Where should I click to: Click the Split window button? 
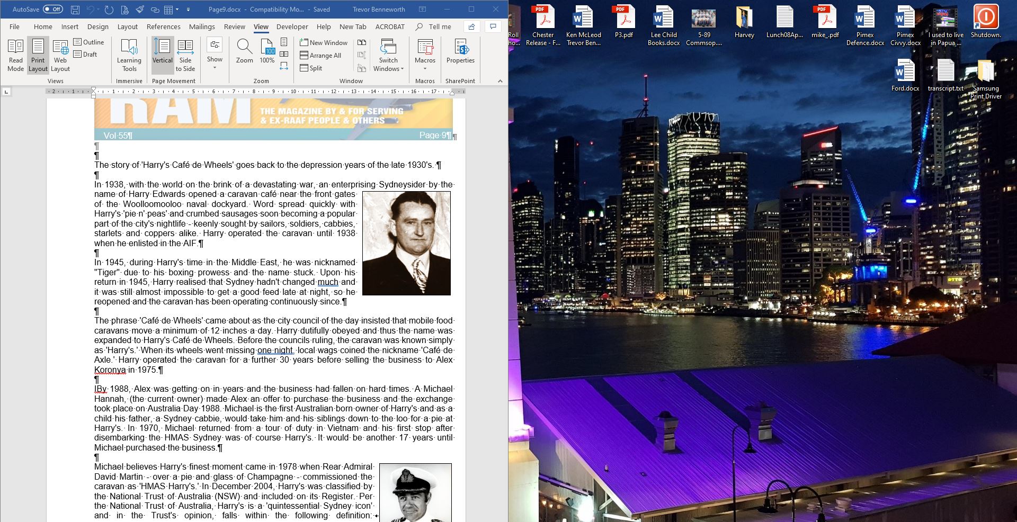[311, 68]
